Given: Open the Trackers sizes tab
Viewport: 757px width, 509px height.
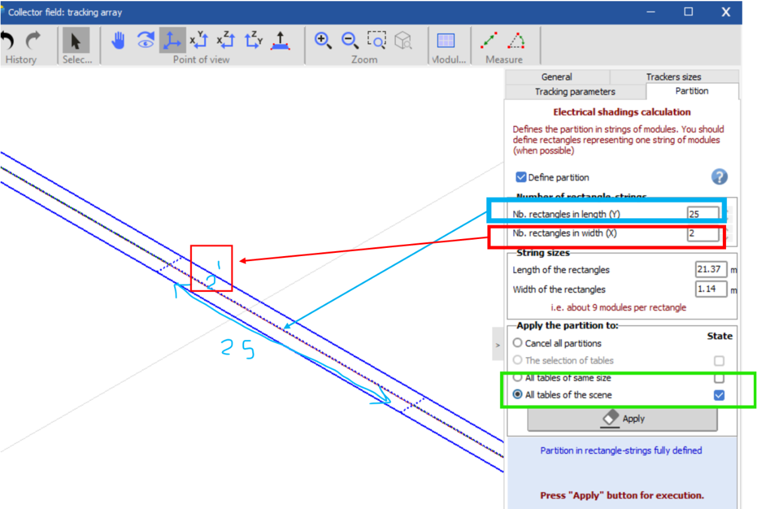Looking at the screenshot, I should (673, 77).
